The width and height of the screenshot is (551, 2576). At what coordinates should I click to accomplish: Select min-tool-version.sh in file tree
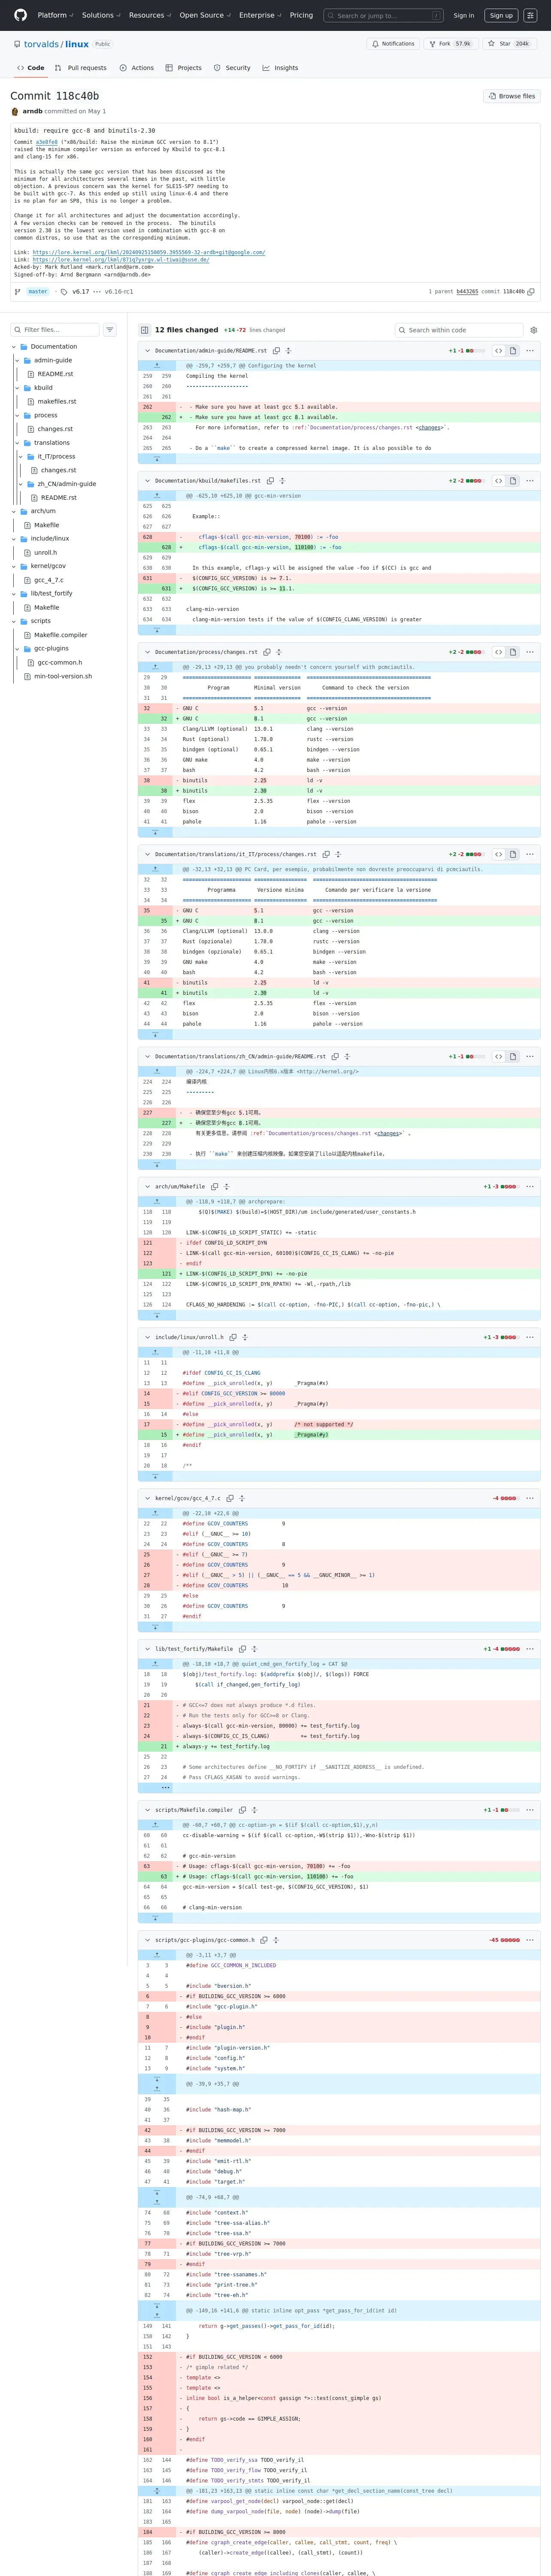click(x=63, y=676)
